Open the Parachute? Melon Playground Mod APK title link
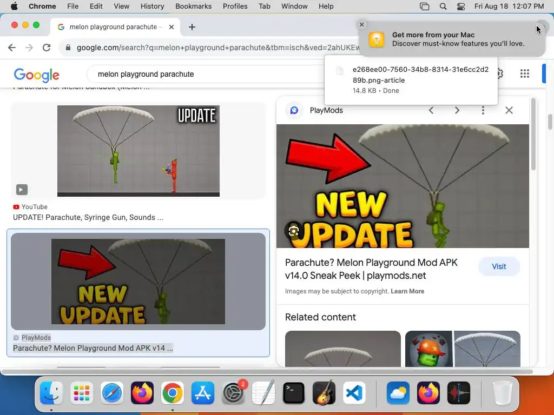This screenshot has width=554, height=415. pos(371,269)
